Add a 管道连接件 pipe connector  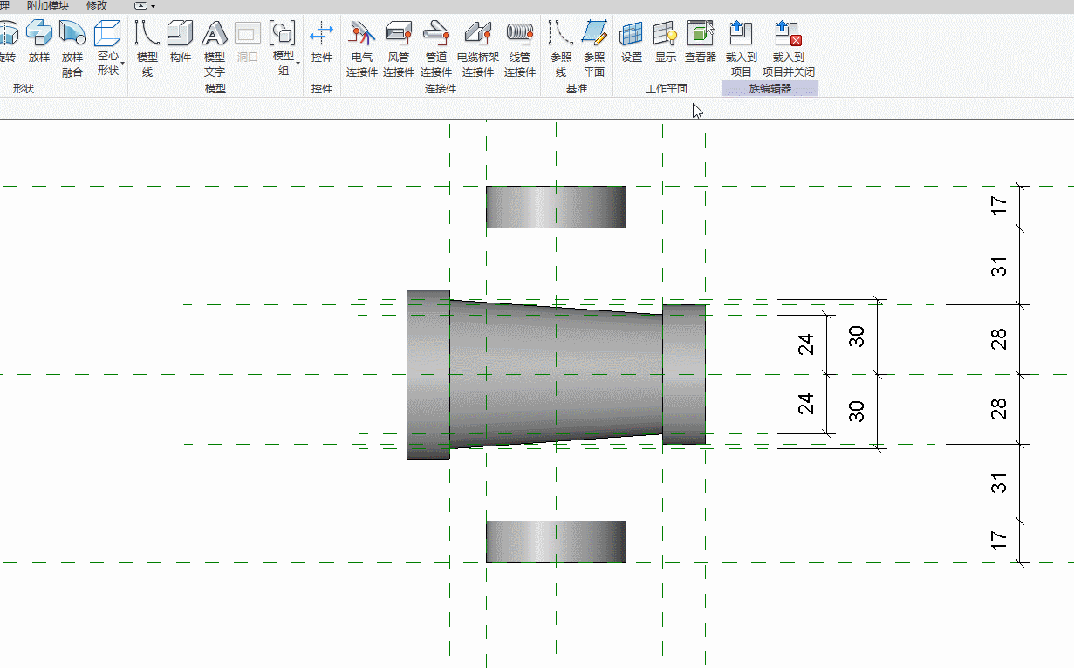pos(436,49)
